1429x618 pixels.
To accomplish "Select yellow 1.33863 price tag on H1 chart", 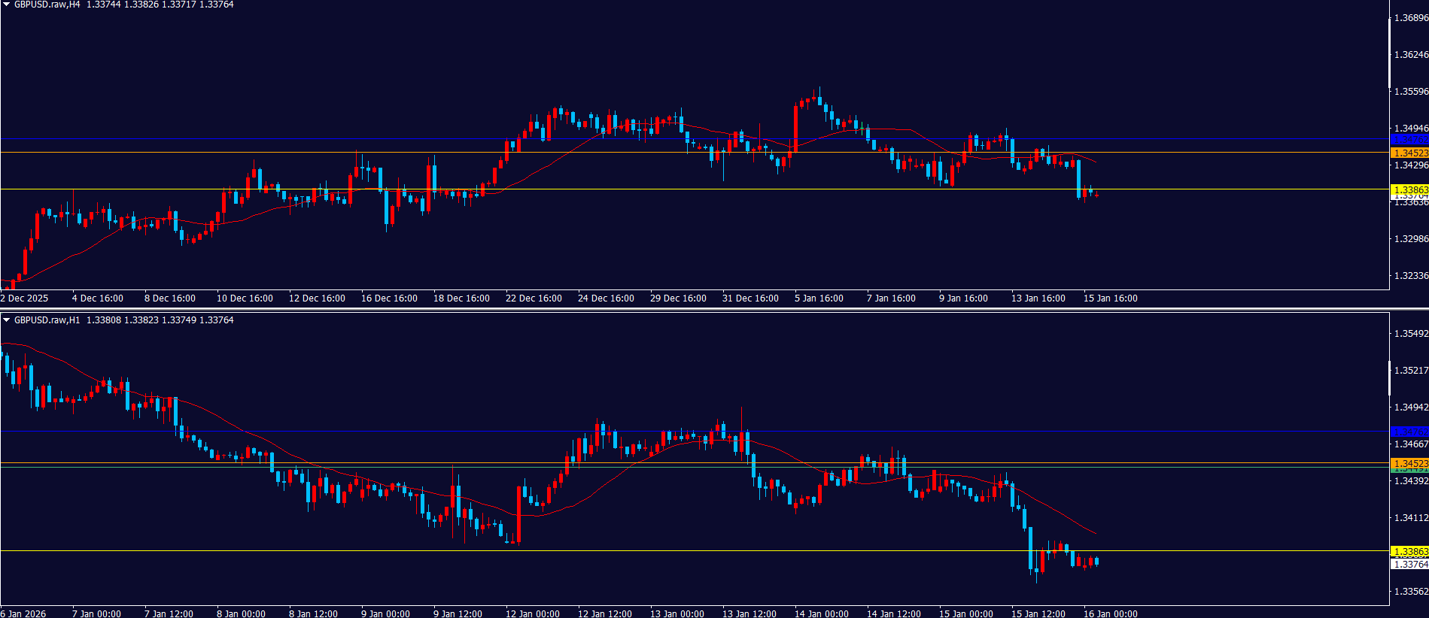I will 1409,552.
